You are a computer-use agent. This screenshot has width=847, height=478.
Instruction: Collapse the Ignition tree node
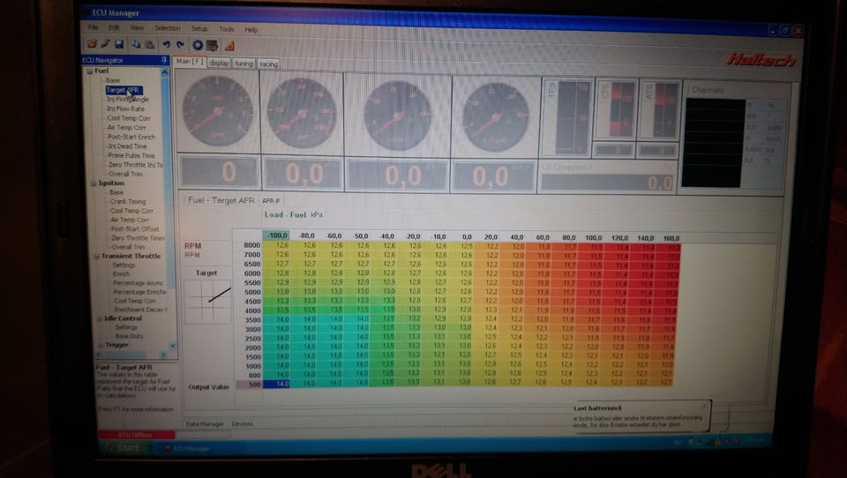click(94, 183)
